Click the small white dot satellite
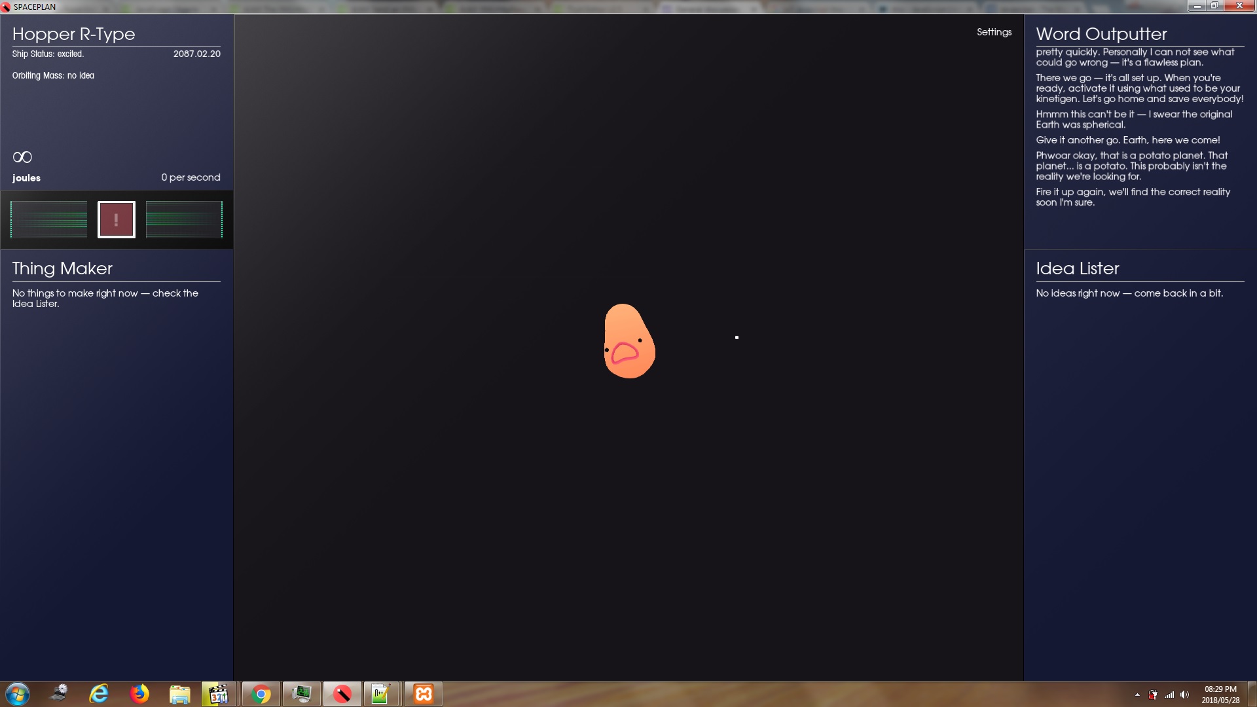Image resolution: width=1257 pixels, height=707 pixels. click(x=737, y=338)
